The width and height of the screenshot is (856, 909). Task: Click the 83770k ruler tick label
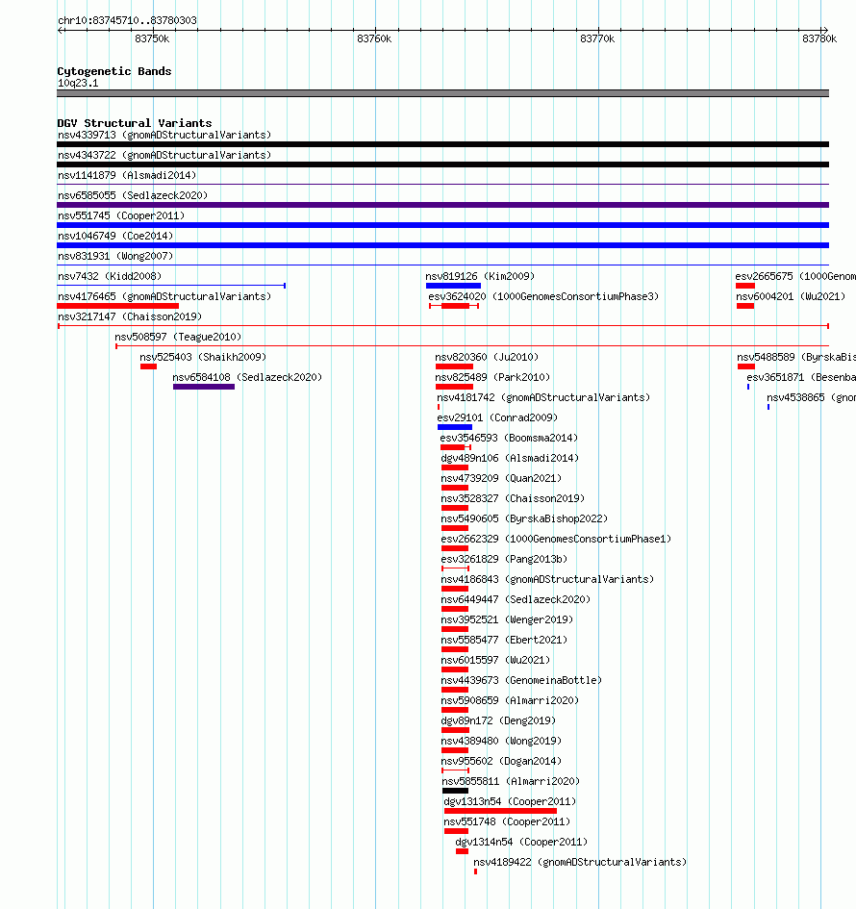tap(597, 38)
